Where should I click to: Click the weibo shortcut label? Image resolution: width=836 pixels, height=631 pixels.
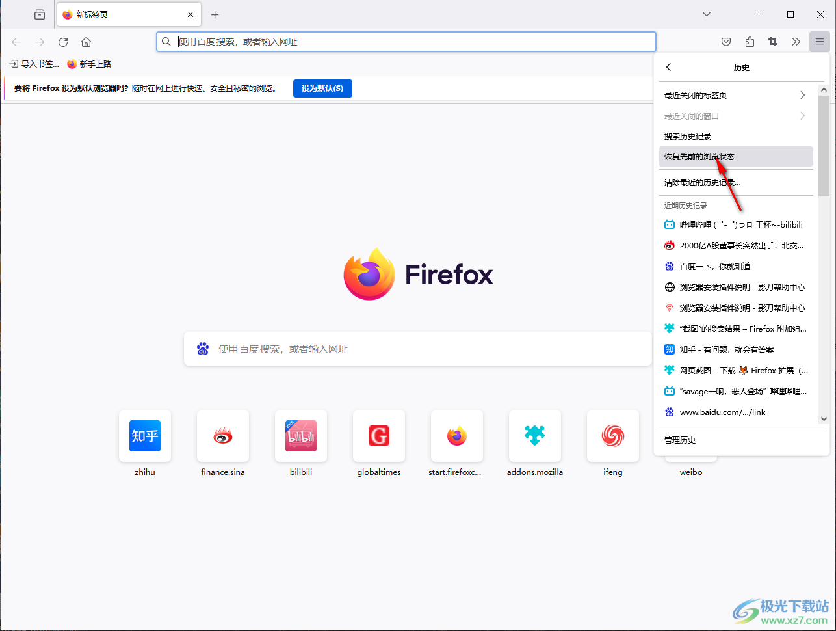691,472
